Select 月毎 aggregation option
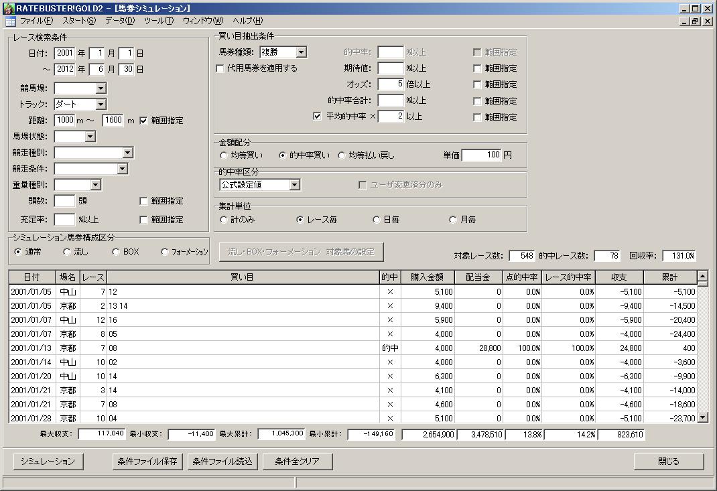 (453, 220)
